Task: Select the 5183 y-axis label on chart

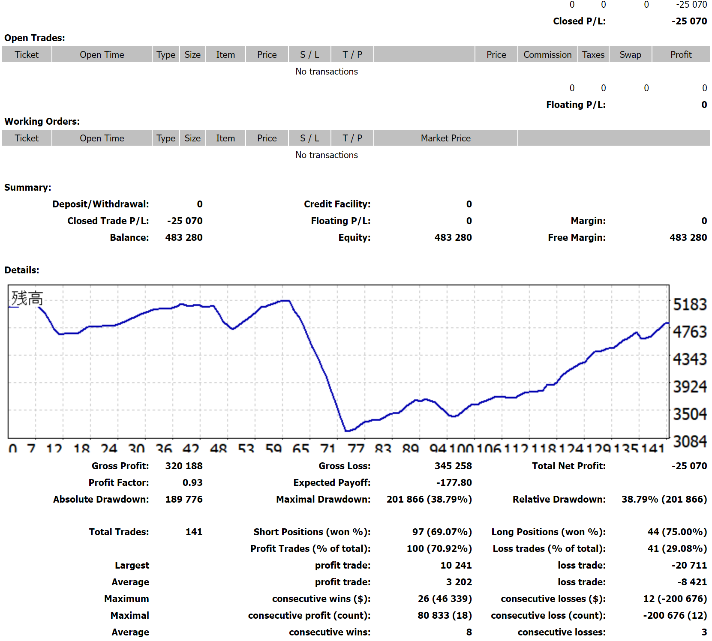Action: point(690,304)
